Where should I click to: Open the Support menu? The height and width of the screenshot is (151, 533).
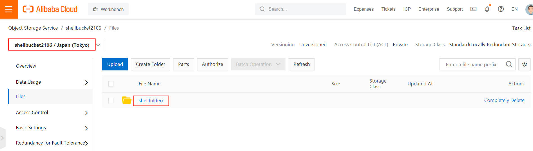(454, 9)
